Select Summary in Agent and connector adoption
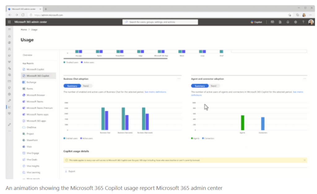317x194 pixels. pos(200,86)
